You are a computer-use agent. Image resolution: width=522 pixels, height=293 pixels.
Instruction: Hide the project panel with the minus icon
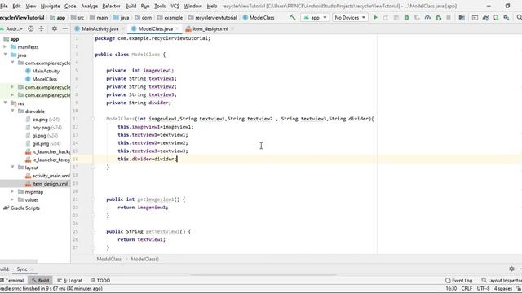click(x=65, y=29)
